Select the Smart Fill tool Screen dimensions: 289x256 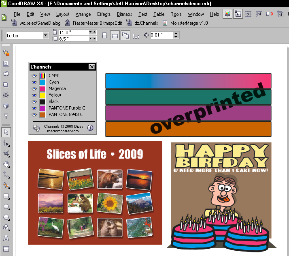coord(6,185)
